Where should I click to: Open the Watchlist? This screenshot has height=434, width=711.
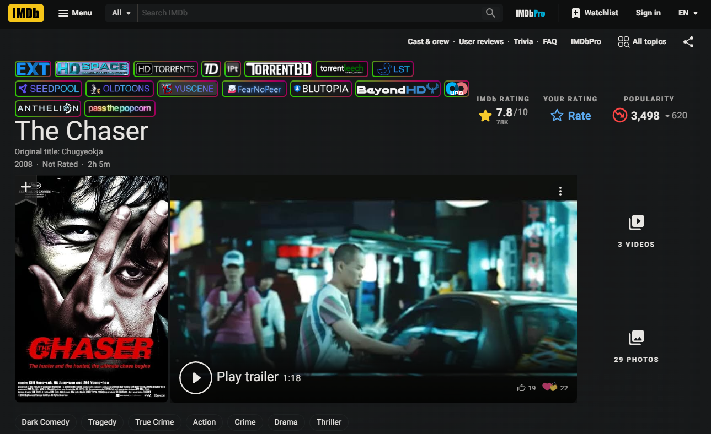point(595,13)
